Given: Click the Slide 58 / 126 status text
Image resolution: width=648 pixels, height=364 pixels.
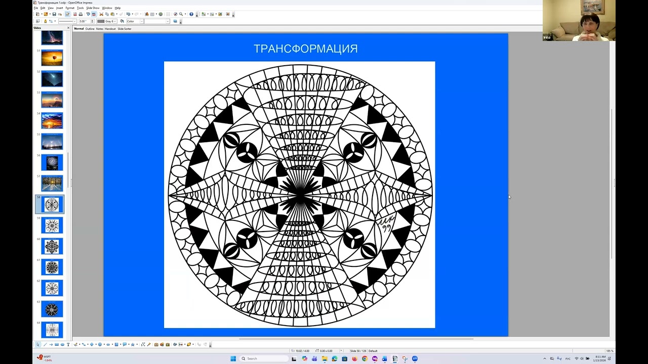Looking at the screenshot, I should [357, 351].
